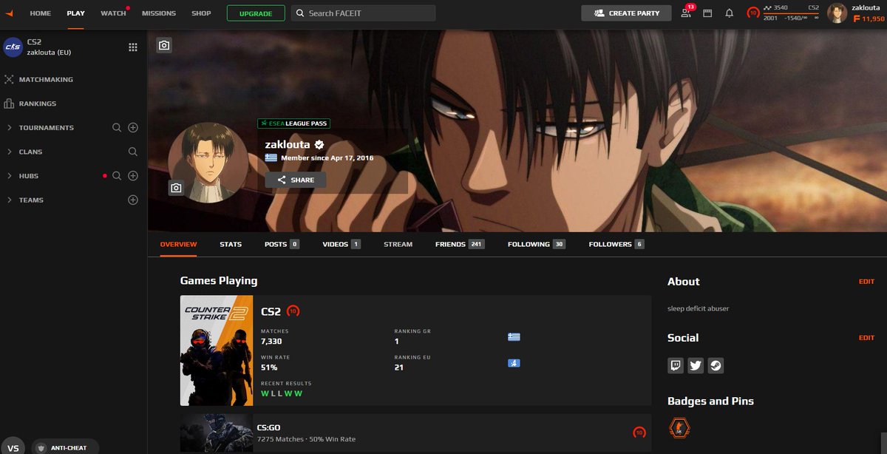Expand the Clans section

pos(9,152)
